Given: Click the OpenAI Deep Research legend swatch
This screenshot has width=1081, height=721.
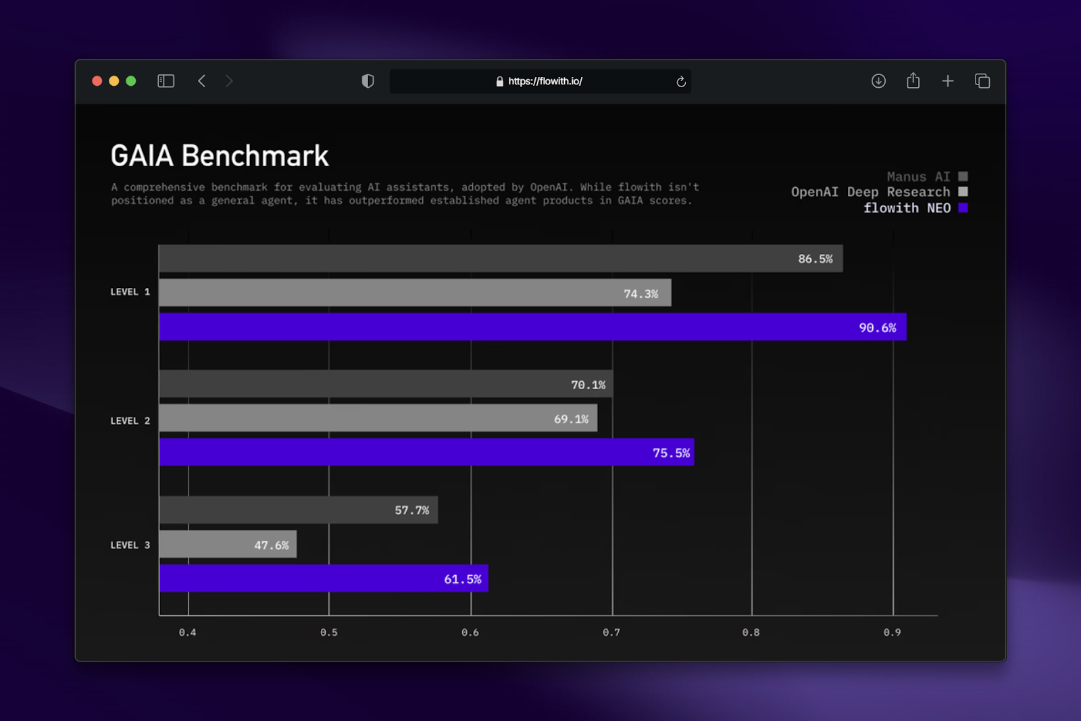Looking at the screenshot, I should (x=963, y=192).
